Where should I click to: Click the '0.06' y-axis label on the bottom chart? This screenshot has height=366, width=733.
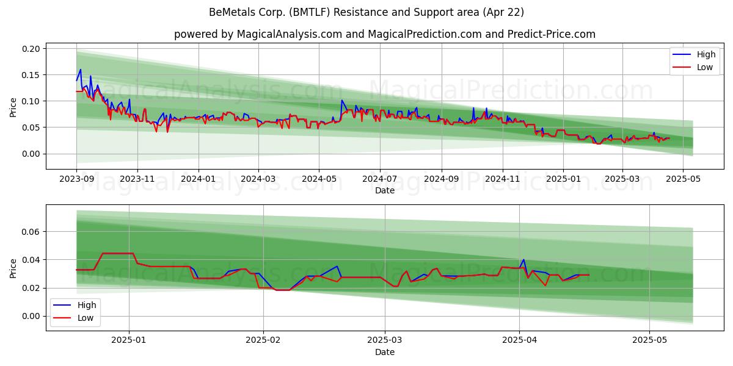tap(31, 232)
